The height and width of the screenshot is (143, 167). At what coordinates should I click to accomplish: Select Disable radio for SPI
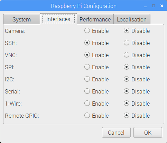pyautogui.click(x=127, y=67)
